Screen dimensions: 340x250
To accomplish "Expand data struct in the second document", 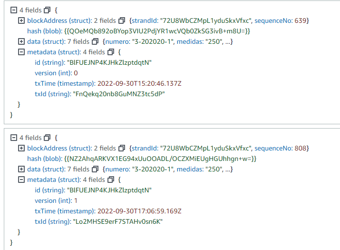I will point(21,169).
